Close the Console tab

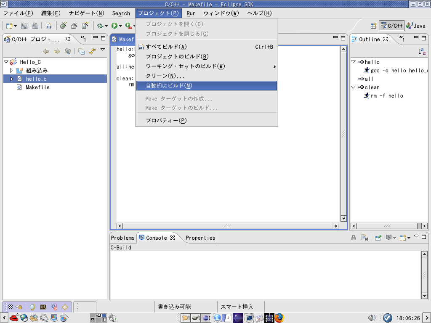(172, 238)
